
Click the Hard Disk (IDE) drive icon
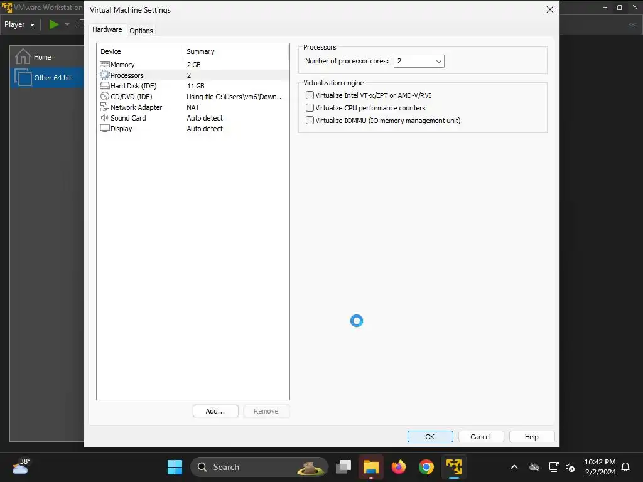105,85
